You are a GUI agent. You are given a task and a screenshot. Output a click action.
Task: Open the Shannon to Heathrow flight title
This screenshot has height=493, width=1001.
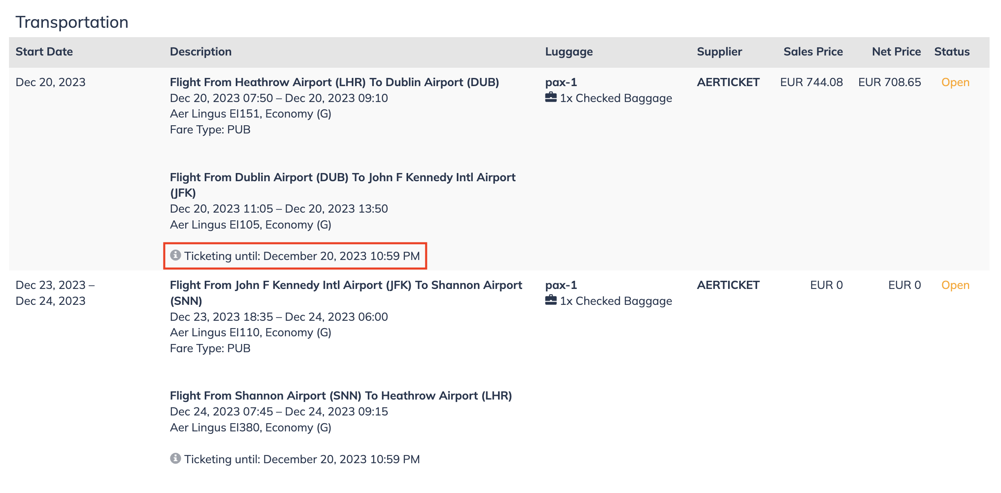[341, 396]
